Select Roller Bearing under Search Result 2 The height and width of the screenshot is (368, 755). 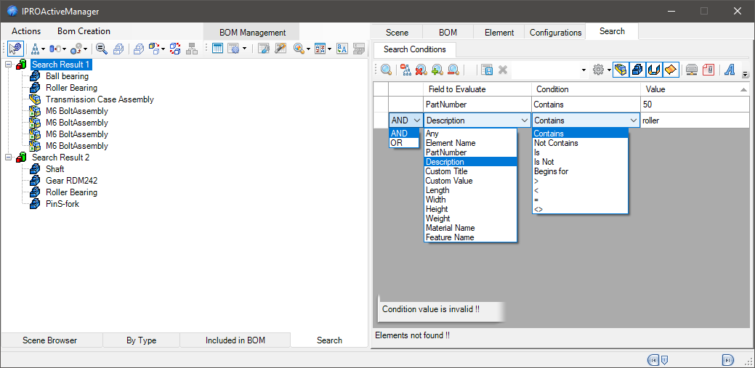71,192
